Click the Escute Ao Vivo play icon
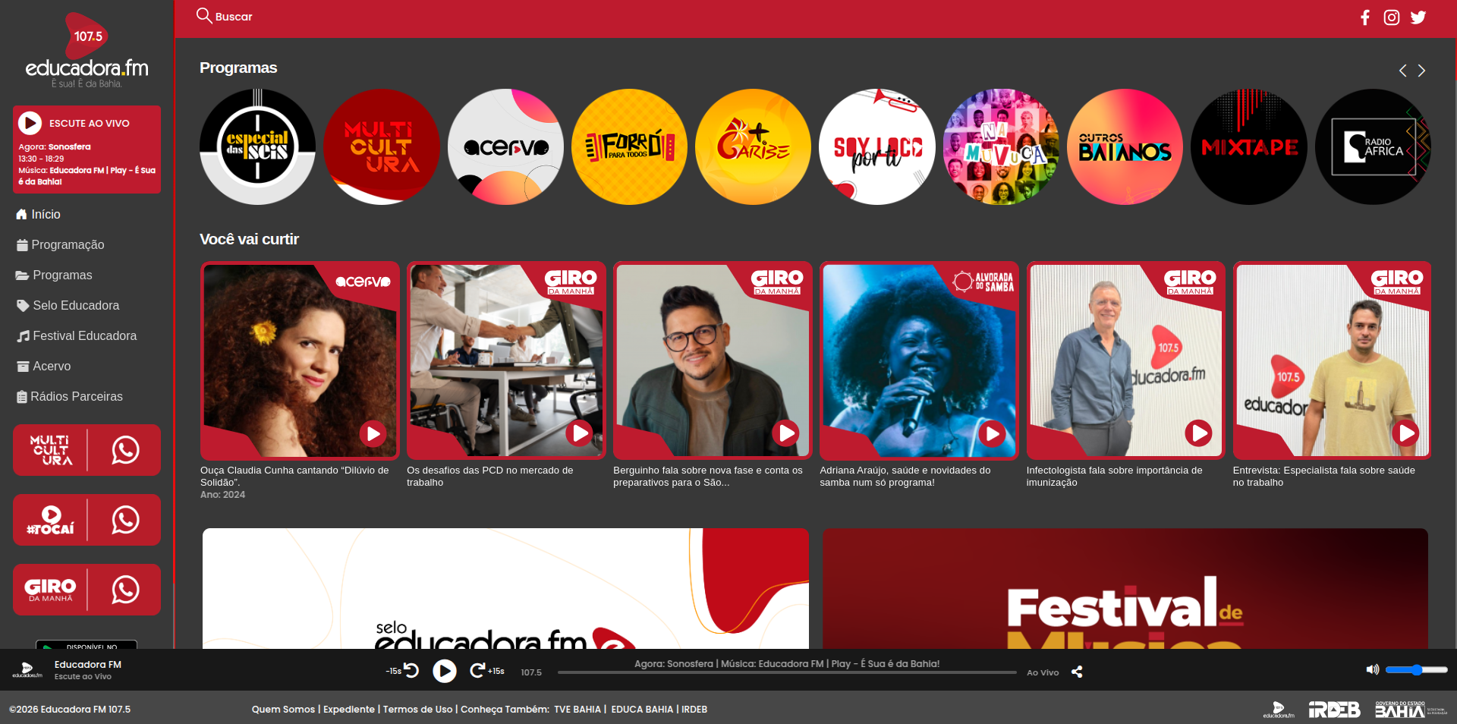 click(x=30, y=123)
